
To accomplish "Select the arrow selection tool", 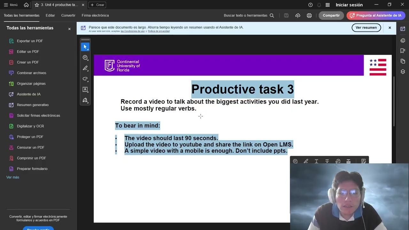I will click(85, 47).
